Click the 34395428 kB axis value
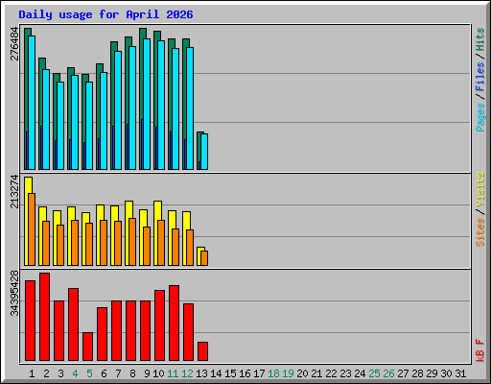Screen dimensions: 491x384 (x=14, y=293)
